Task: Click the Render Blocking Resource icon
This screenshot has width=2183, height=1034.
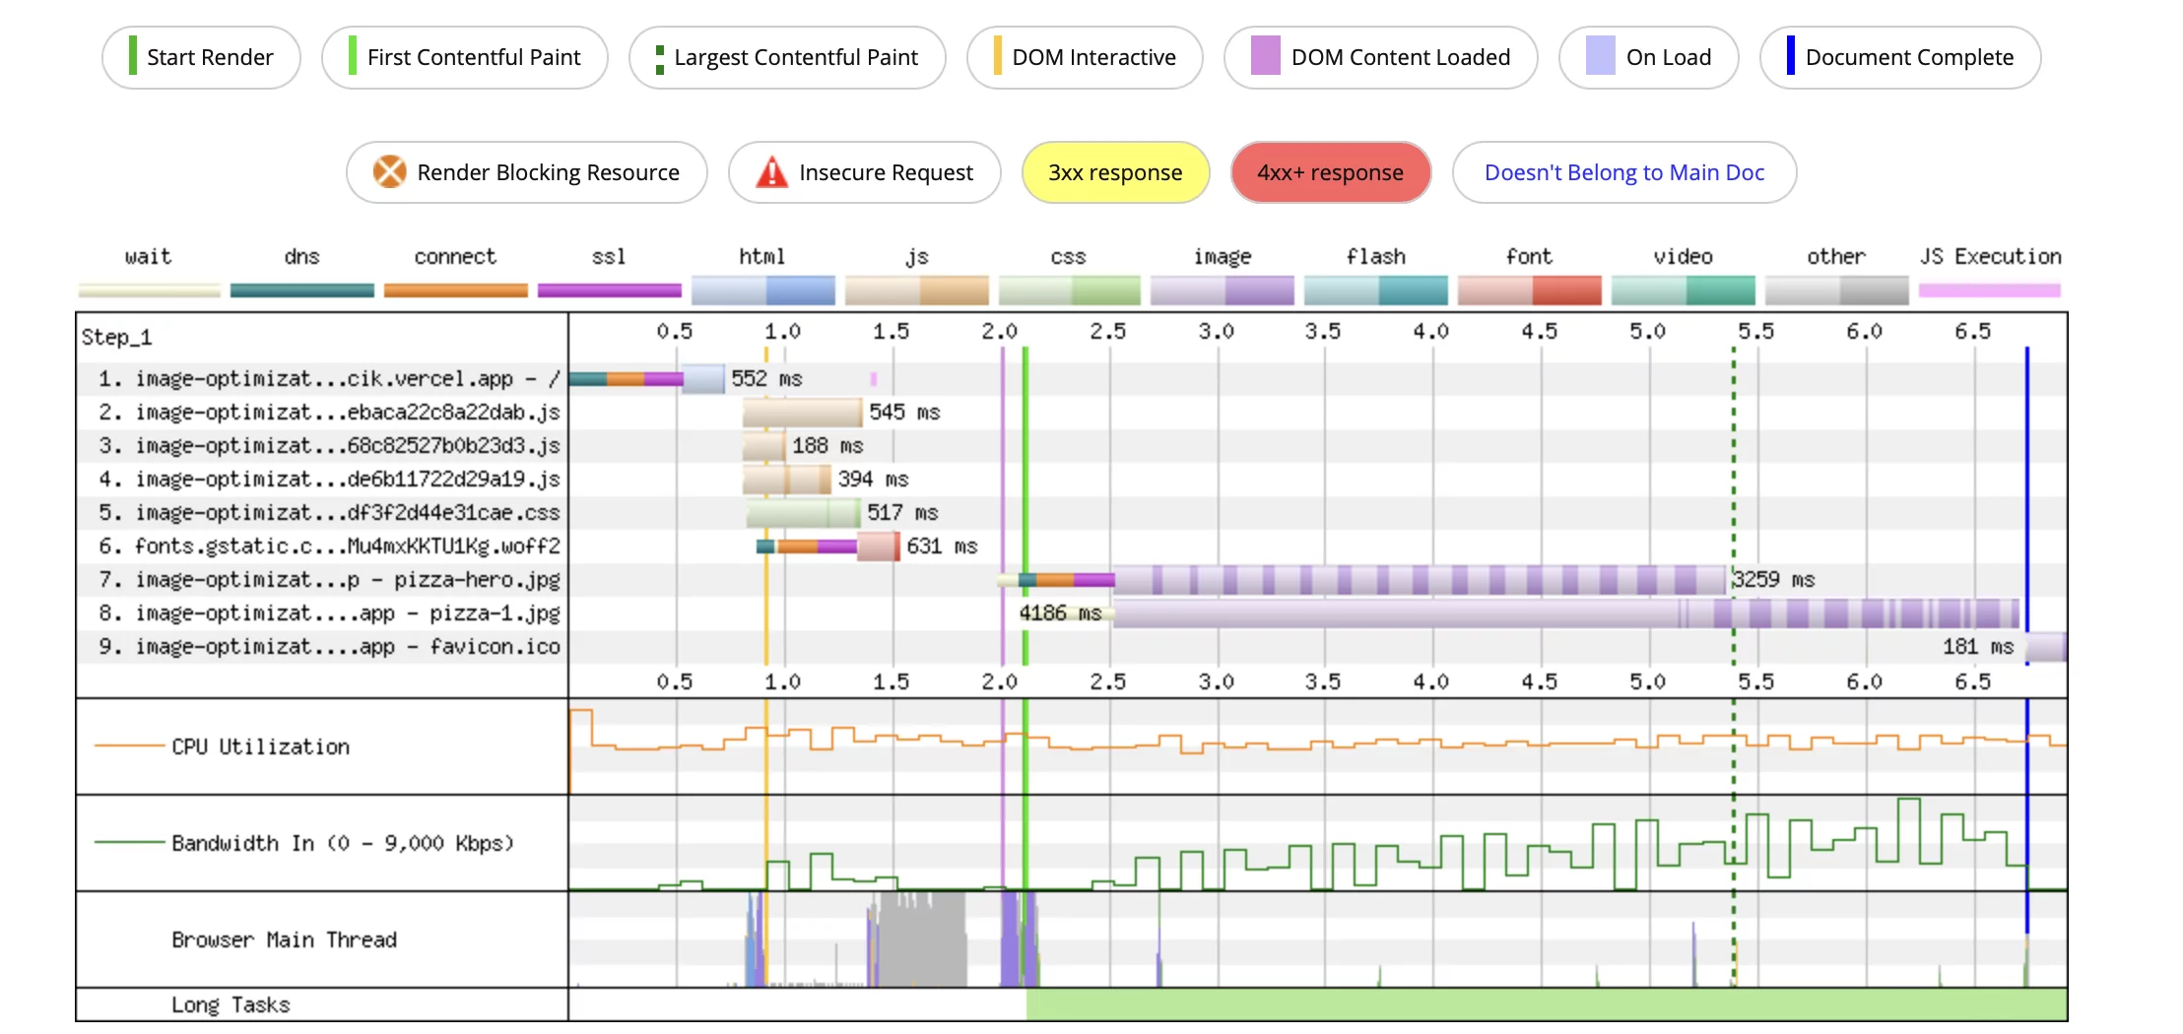Action: tap(391, 171)
